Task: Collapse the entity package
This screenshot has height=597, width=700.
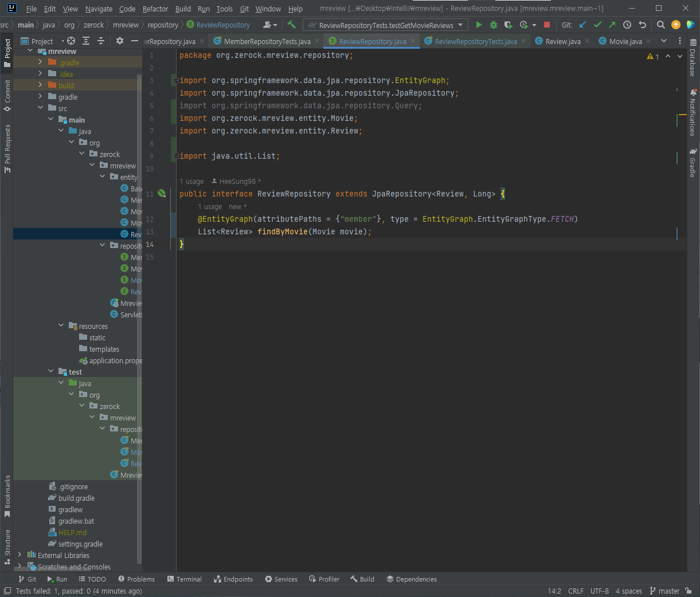Action: coord(103,176)
